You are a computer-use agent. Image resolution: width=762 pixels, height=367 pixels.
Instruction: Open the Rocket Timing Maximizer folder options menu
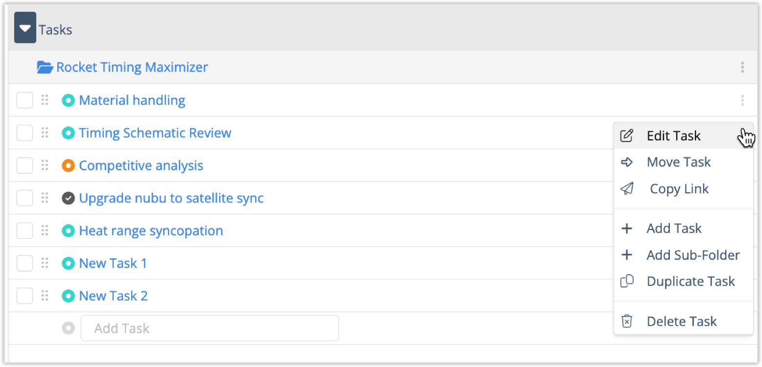click(742, 67)
